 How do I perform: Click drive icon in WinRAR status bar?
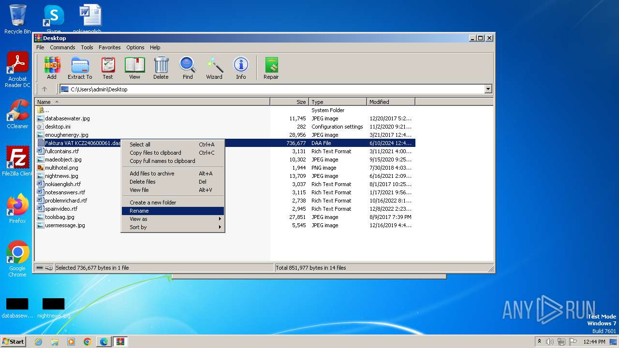(x=39, y=268)
